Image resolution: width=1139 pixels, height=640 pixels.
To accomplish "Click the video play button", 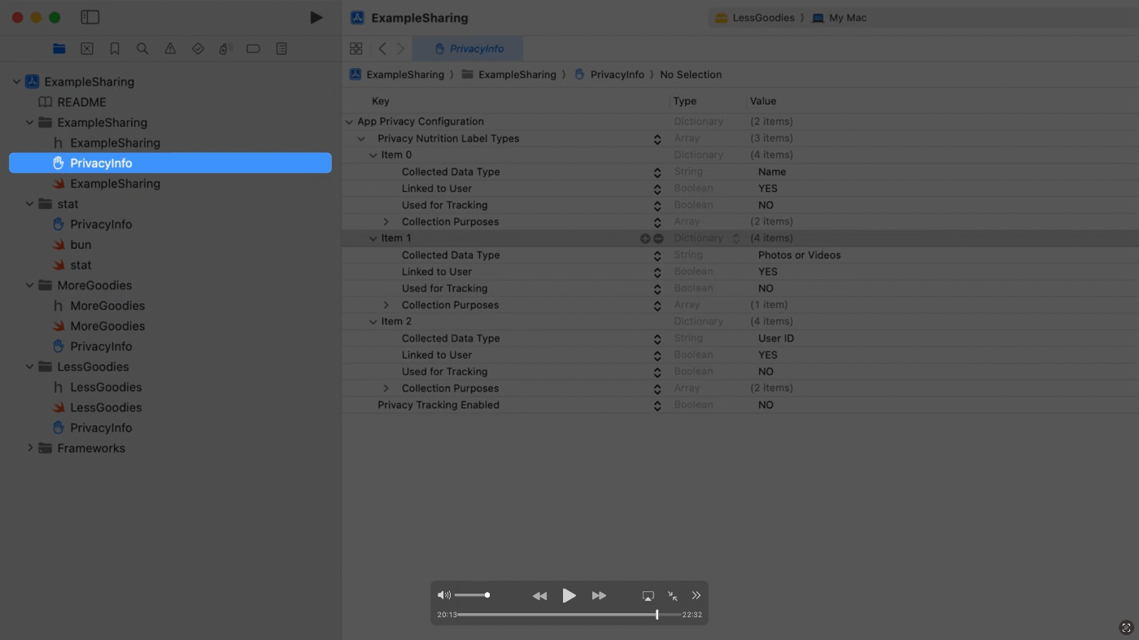I will [569, 595].
